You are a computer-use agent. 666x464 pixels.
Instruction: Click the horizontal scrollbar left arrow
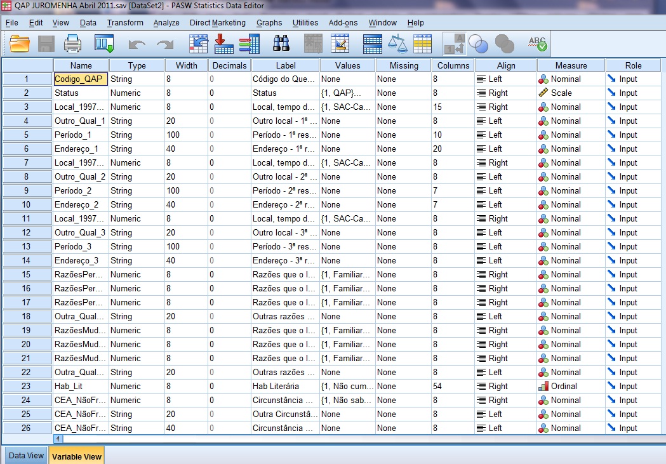click(x=58, y=439)
